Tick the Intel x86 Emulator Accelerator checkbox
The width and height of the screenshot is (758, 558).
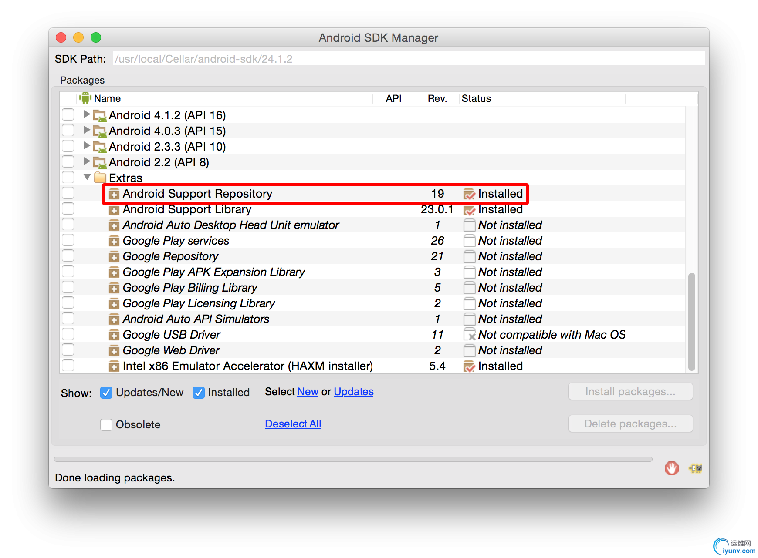68,365
